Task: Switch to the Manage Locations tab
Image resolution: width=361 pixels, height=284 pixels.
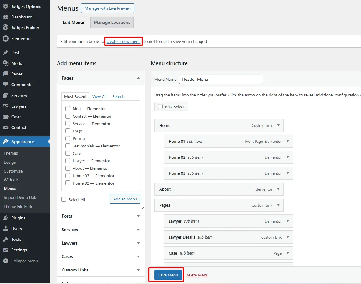Action: [112, 22]
